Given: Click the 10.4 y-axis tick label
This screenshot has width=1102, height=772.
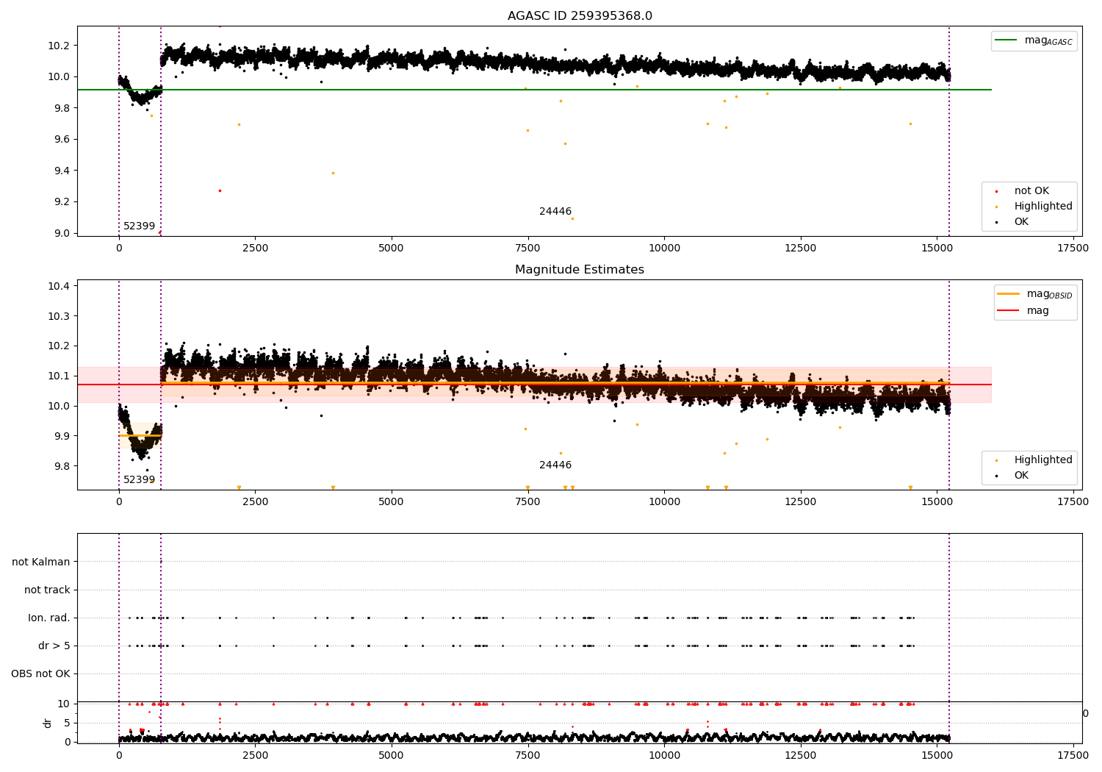Looking at the screenshot, I should coord(59,286).
